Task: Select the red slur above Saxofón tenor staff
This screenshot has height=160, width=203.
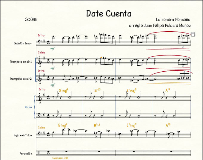Action: (x=169, y=33)
